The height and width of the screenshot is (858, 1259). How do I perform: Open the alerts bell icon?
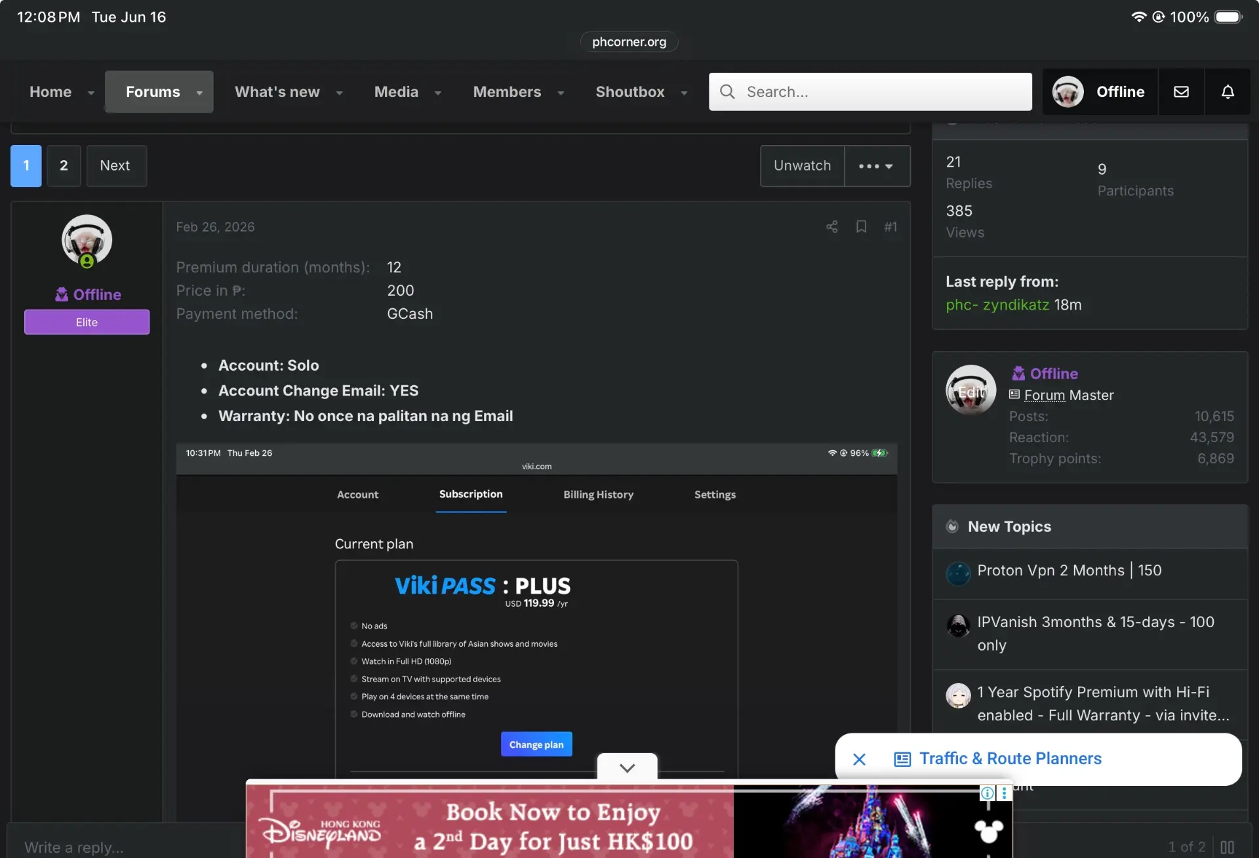(1228, 92)
